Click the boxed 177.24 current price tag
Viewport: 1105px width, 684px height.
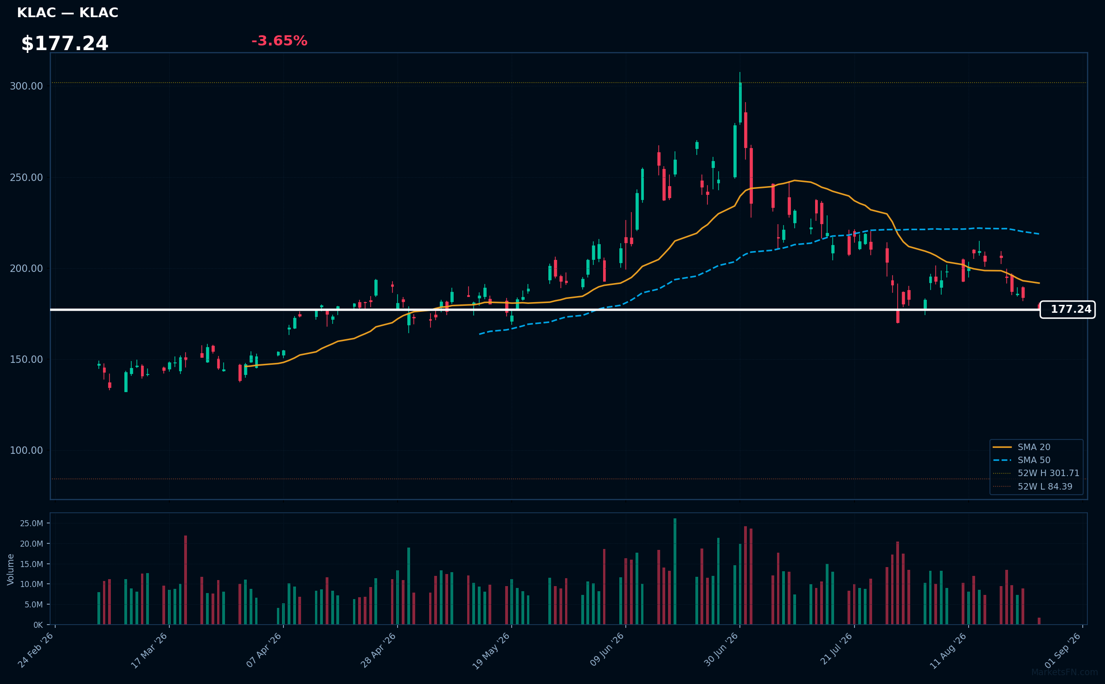click(x=1067, y=310)
